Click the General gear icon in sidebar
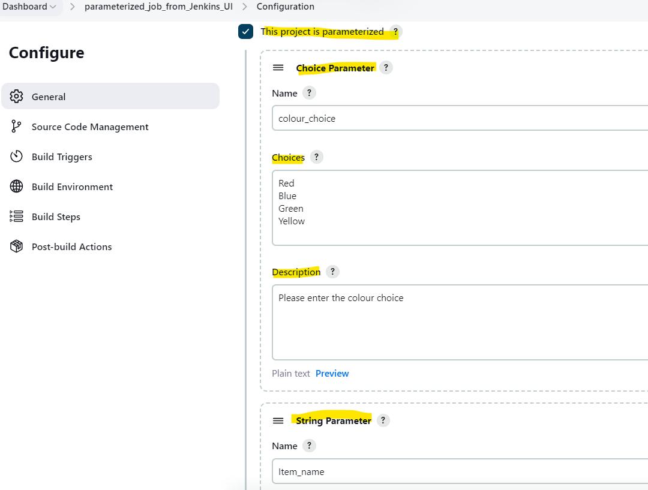This screenshot has width=648, height=490. pyautogui.click(x=17, y=97)
